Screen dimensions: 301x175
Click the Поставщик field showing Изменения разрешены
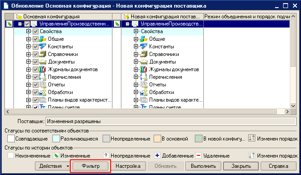pos(171,121)
